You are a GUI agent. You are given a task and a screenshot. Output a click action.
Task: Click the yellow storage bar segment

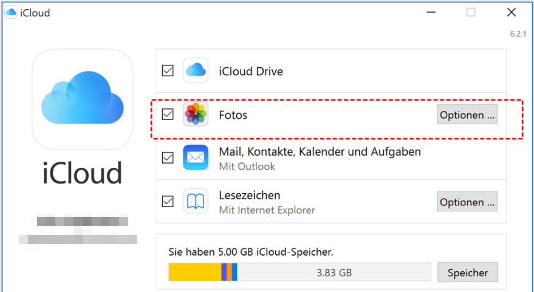coord(194,273)
